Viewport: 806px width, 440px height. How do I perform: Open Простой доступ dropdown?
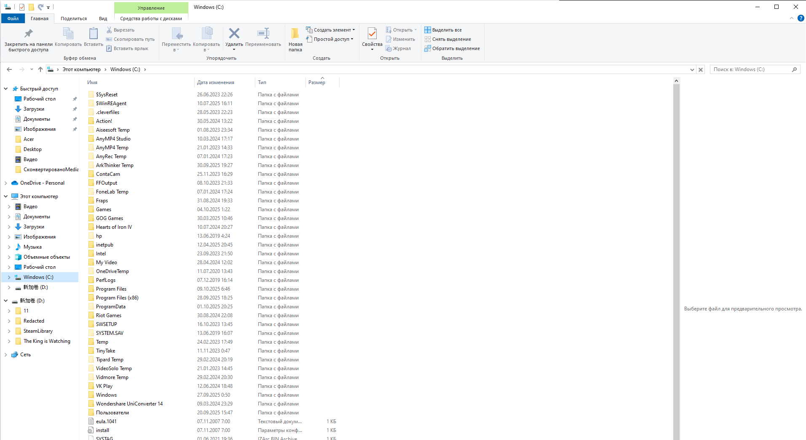point(330,39)
